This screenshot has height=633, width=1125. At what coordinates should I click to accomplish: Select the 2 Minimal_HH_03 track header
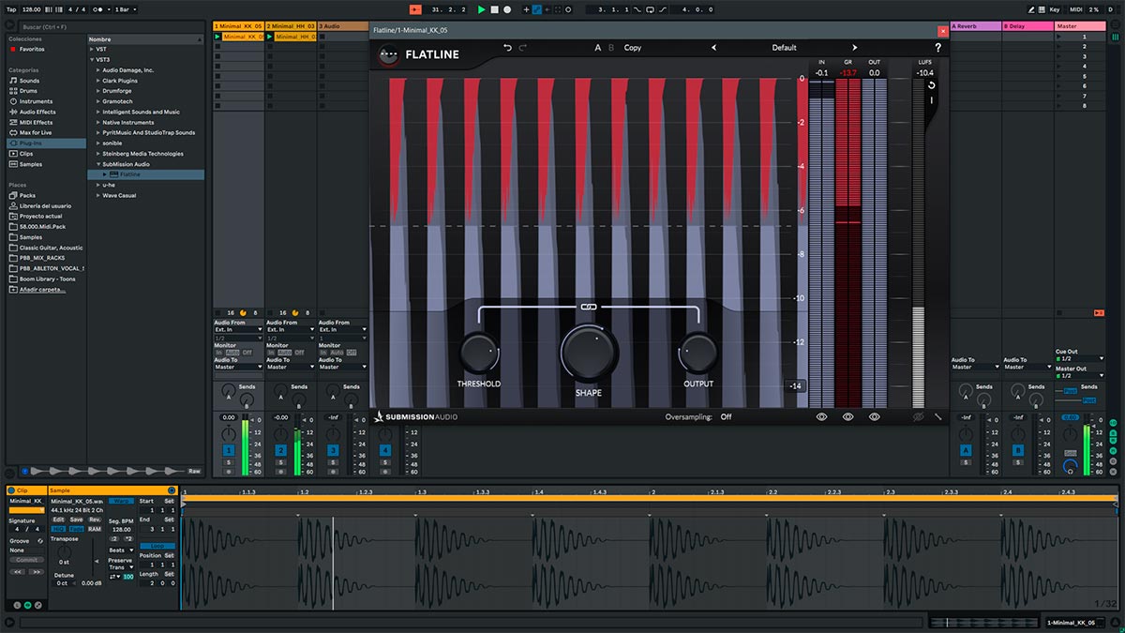coord(291,26)
